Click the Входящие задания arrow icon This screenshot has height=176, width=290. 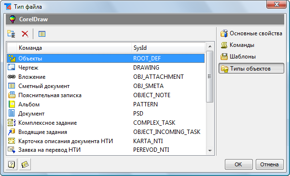(x=12, y=132)
